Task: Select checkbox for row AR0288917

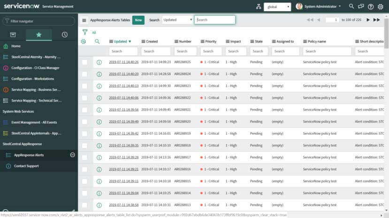Action: [84, 158]
